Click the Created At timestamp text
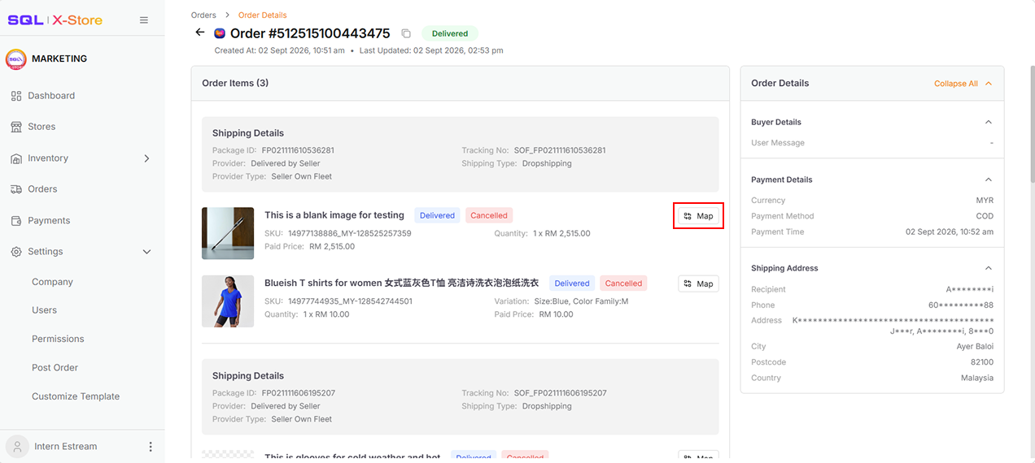 (x=280, y=50)
